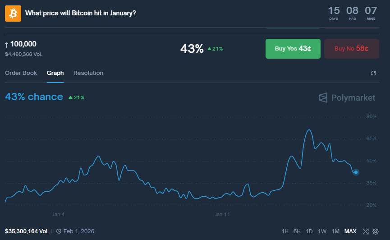Image resolution: width=390 pixels, height=240 pixels.
Task: Select the MAX time range
Action: [350, 231]
